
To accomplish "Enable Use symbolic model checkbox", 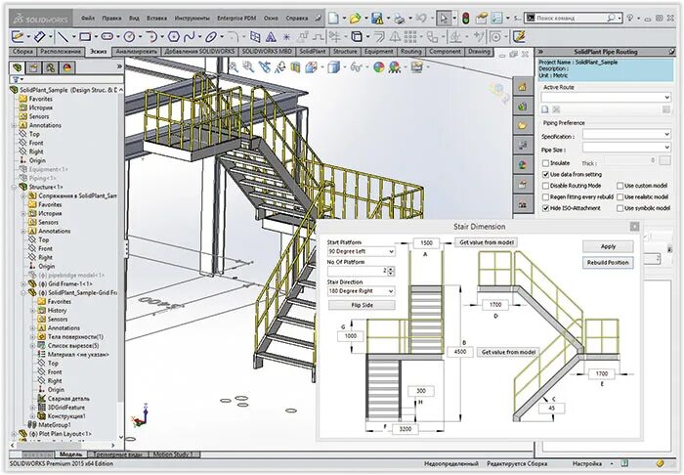I will tap(620, 208).
